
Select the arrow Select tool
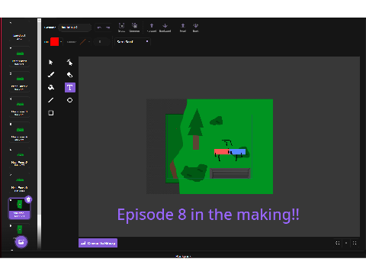[51, 63]
